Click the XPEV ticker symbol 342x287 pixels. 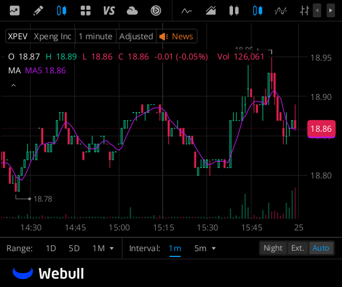[18, 36]
